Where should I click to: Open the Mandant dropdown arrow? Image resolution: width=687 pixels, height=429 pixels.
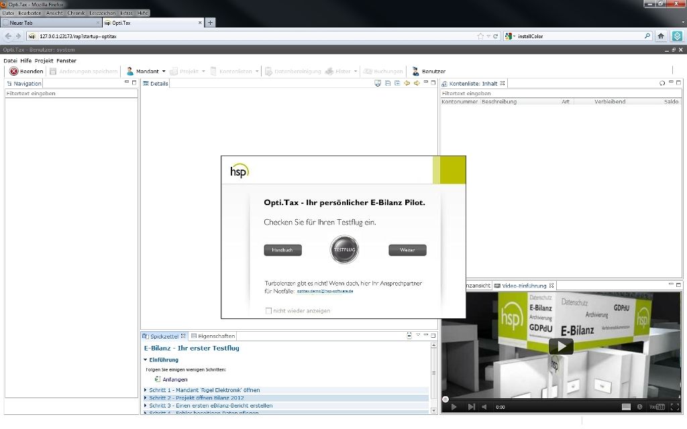tap(164, 71)
